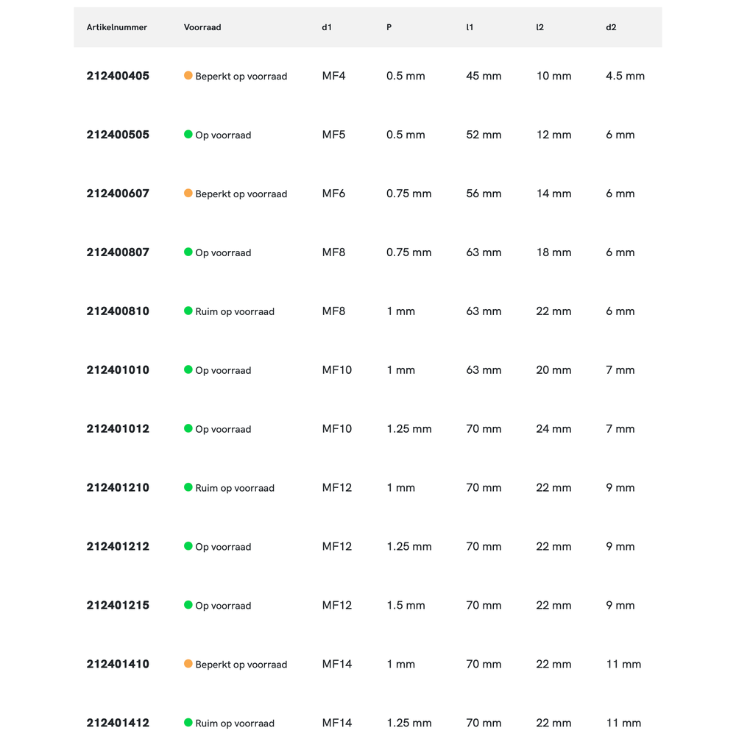This screenshot has width=736, height=736.
Task: Click the green stock indicator for 212401012
Action: (x=188, y=428)
